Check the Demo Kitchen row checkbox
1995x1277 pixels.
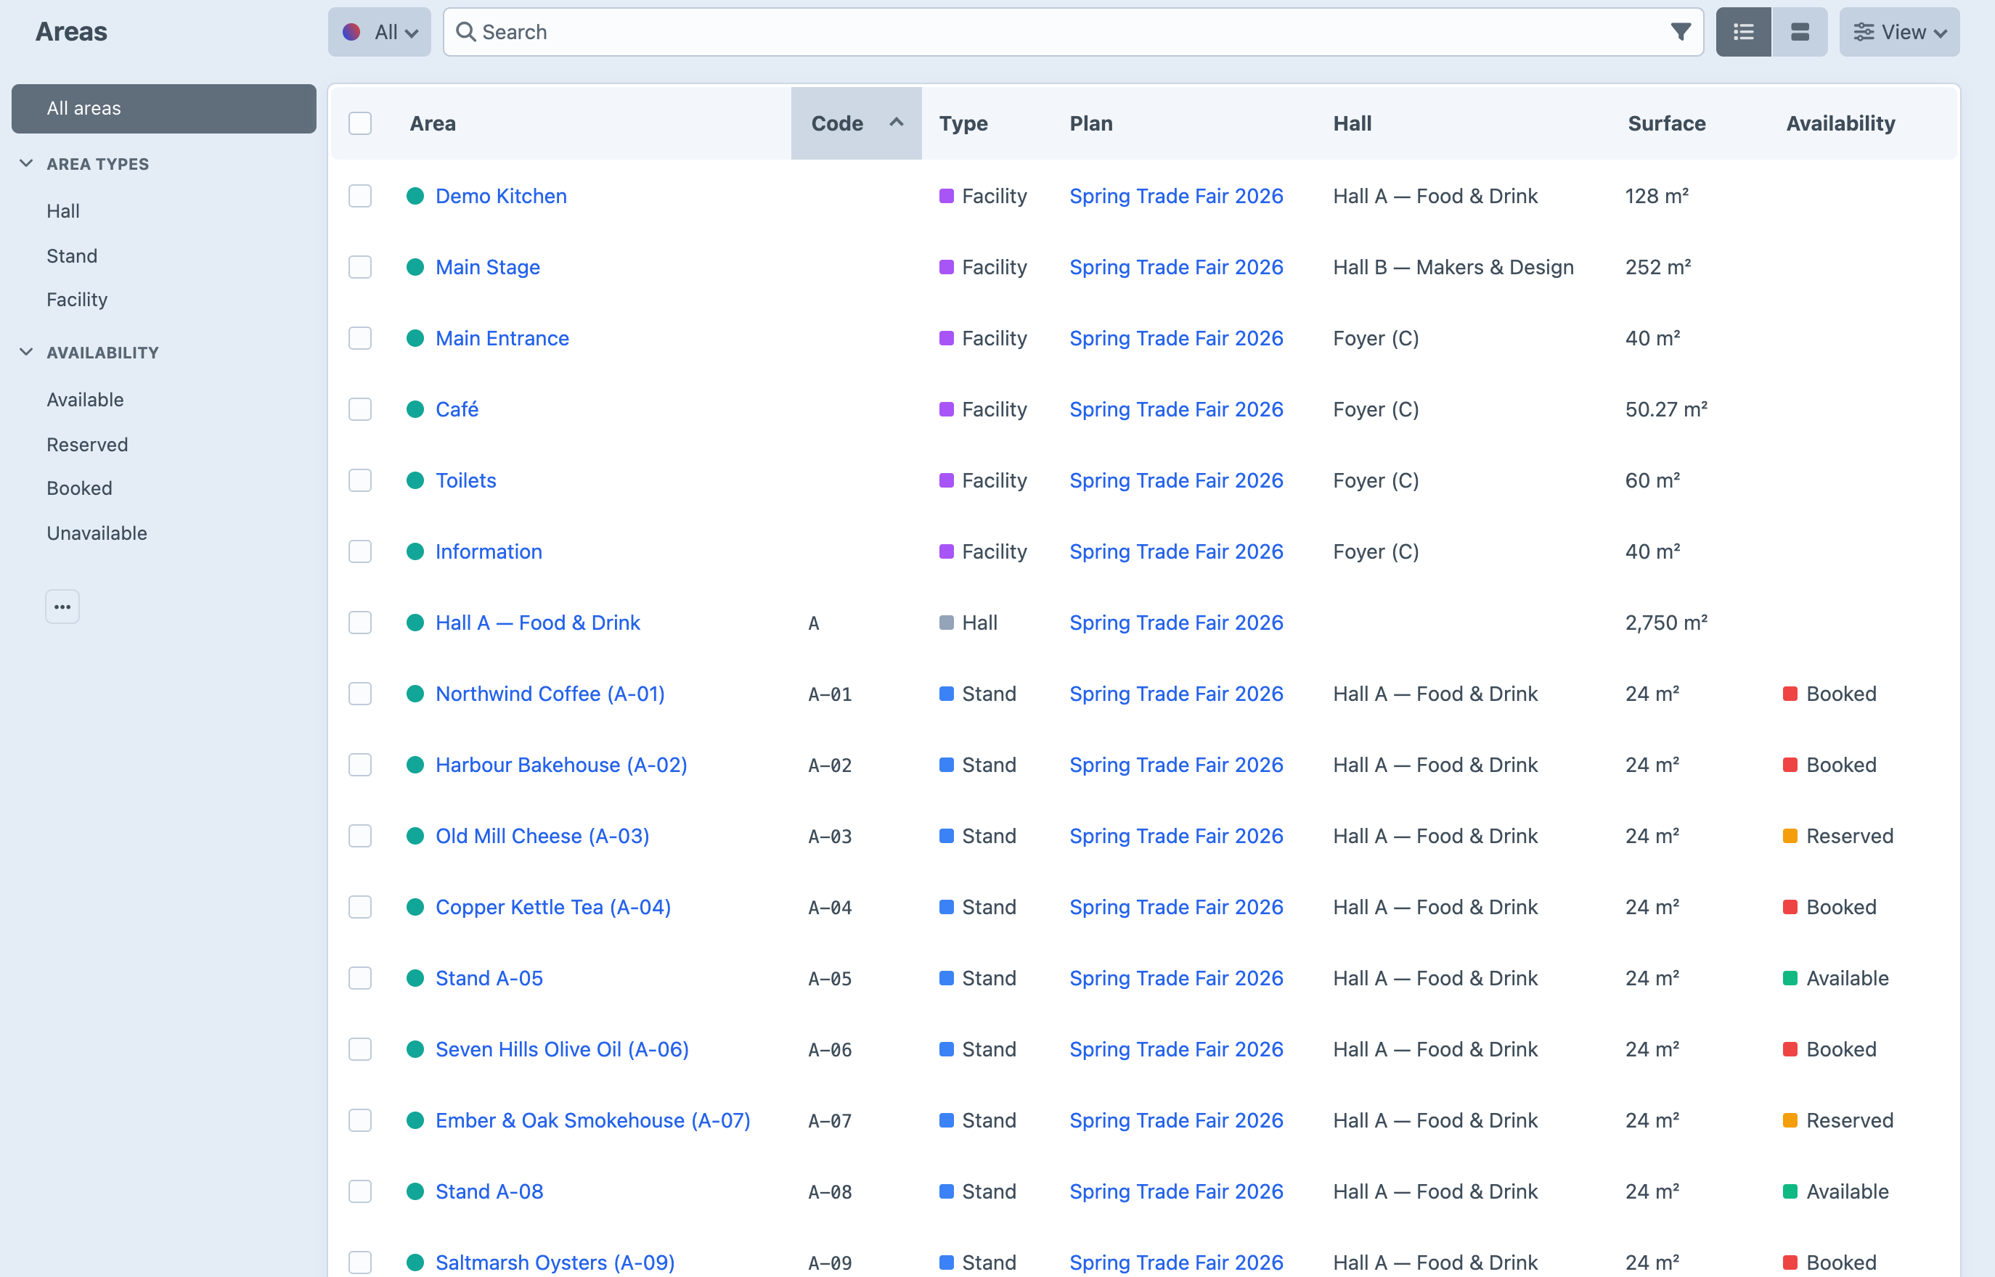click(x=360, y=197)
